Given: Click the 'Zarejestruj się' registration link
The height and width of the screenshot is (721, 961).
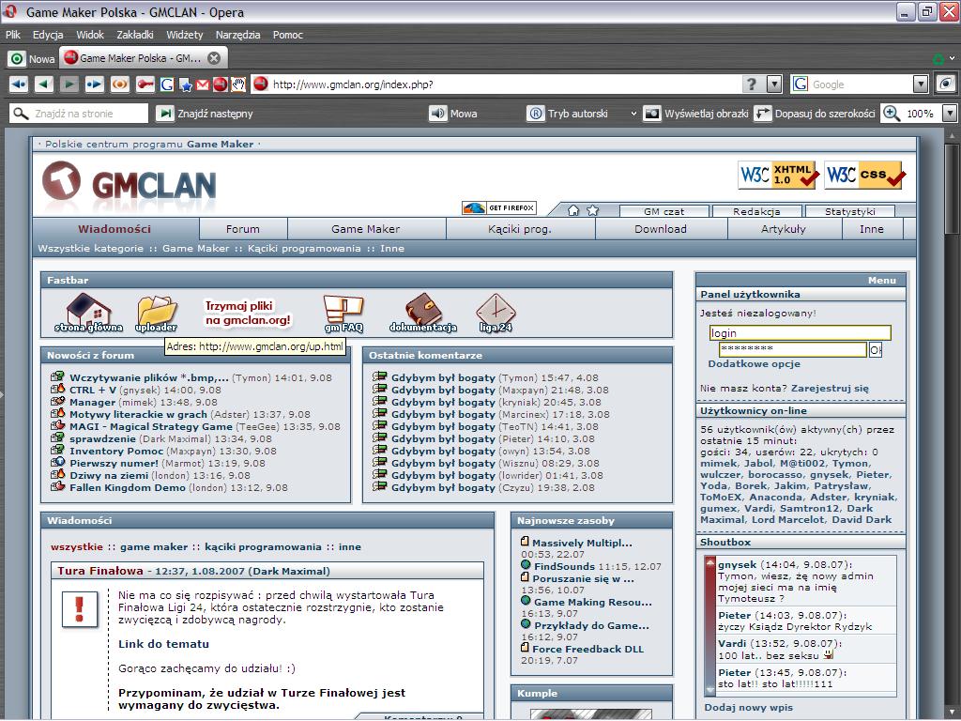Looking at the screenshot, I should click(x=830, y=388).
